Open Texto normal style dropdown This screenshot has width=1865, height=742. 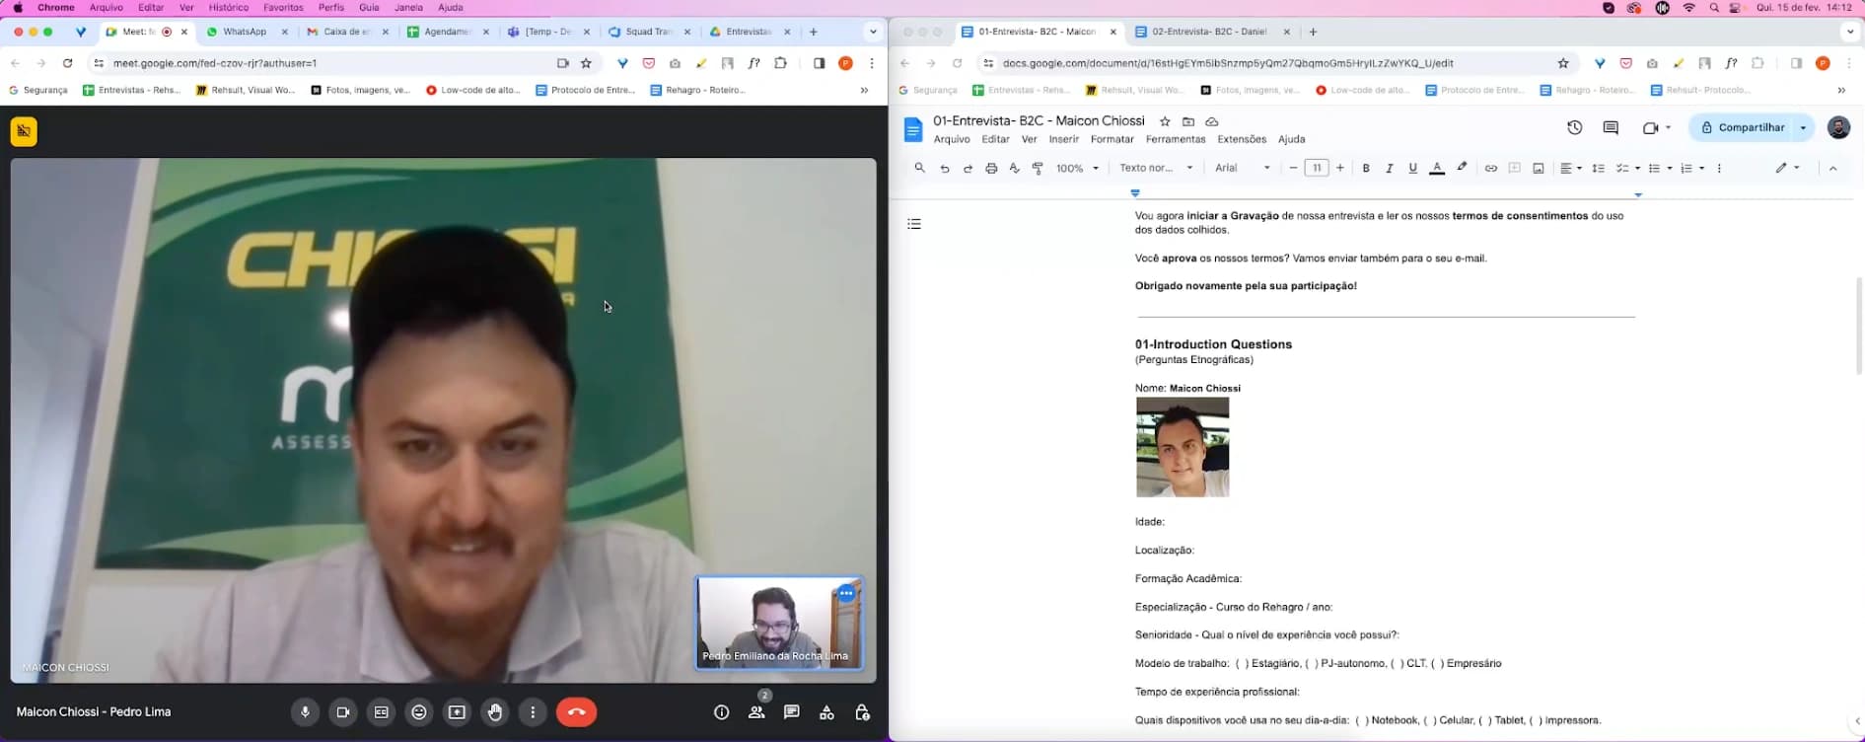pyautogui.click(x=1156, y=168)
